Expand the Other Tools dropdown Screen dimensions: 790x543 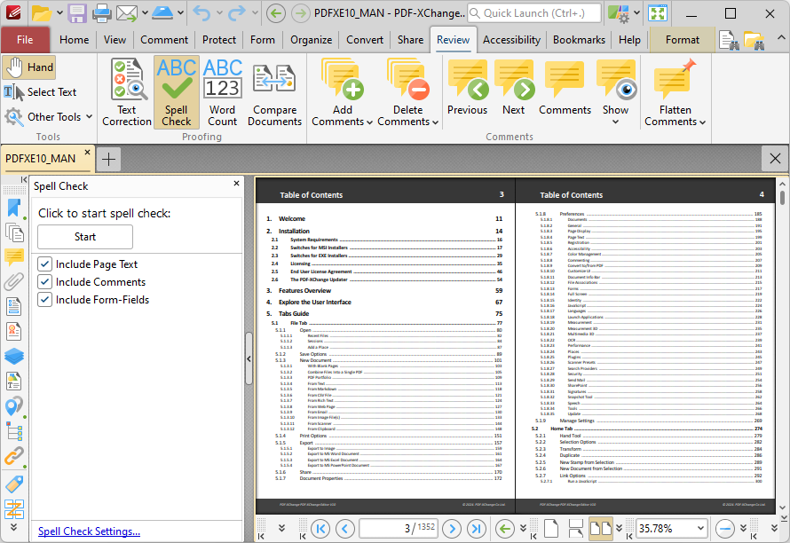(48, 117)
